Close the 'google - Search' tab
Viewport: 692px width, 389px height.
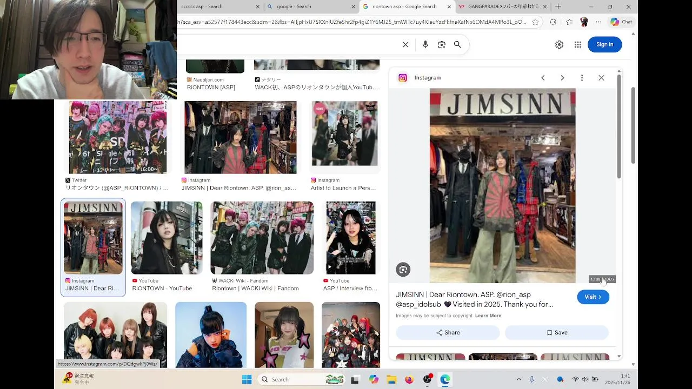(x=354, y=6)
